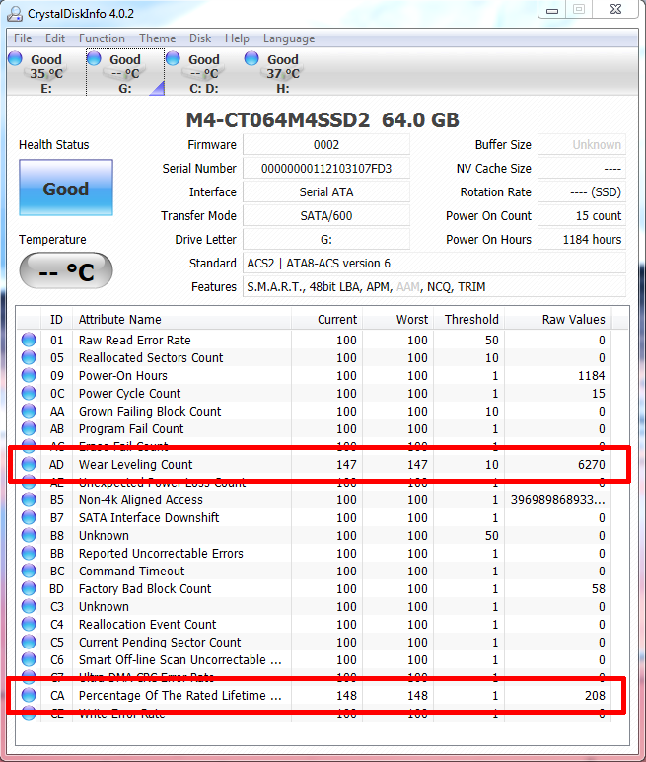Click status icon for Raw Read Error Rate
Screen dimensions: 646x762
pos(29,340)
